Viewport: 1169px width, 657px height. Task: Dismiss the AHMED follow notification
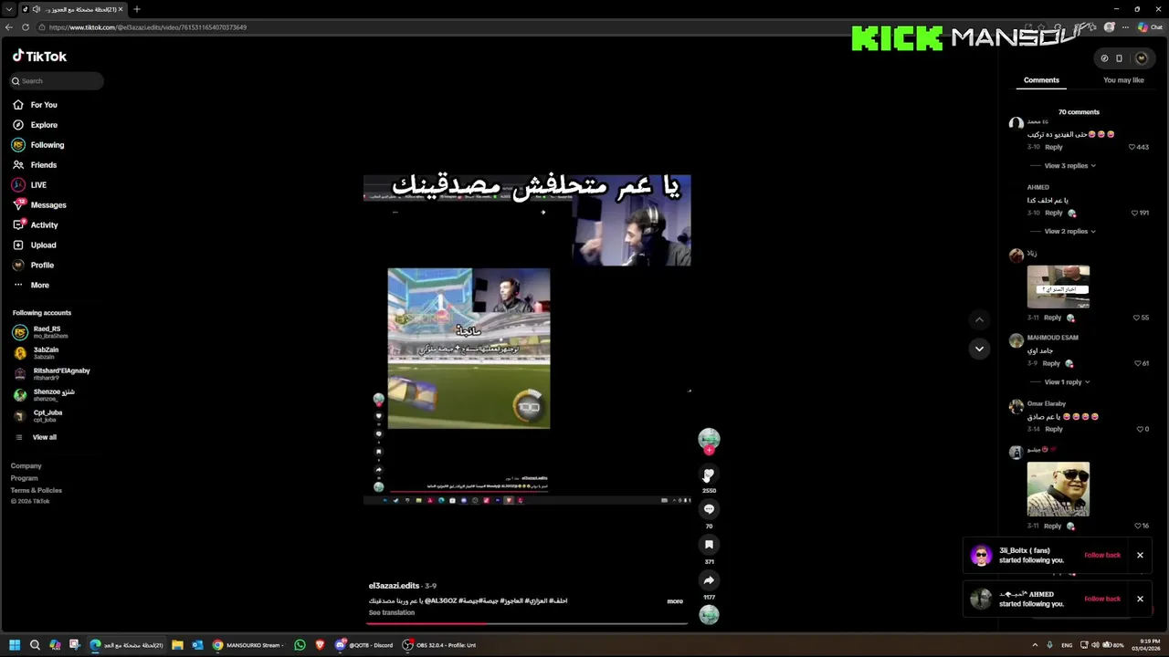pos(1140,599)
